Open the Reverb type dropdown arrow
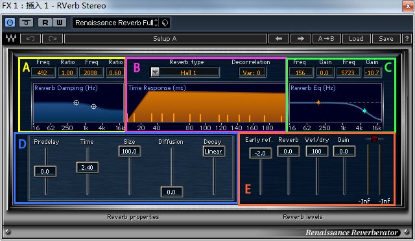Screen dimensions: 415x241 155,72
